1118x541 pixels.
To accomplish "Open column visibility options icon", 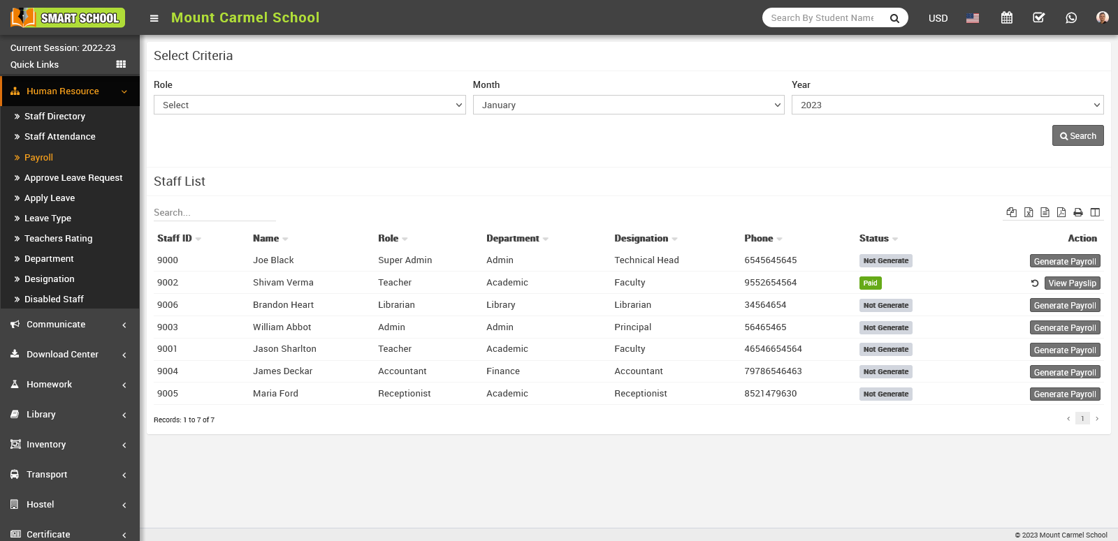I will (x=1095, y=212).
